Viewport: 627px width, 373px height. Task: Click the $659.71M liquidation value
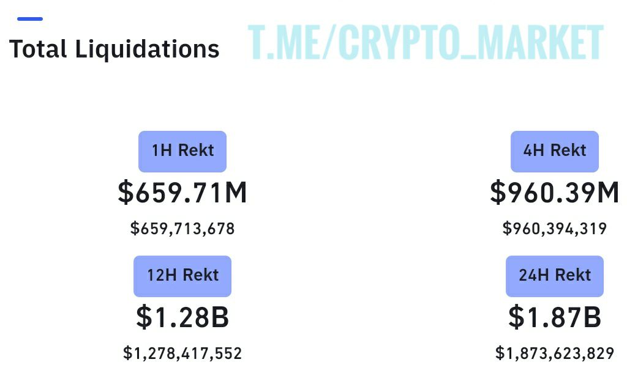coord(182,193)
